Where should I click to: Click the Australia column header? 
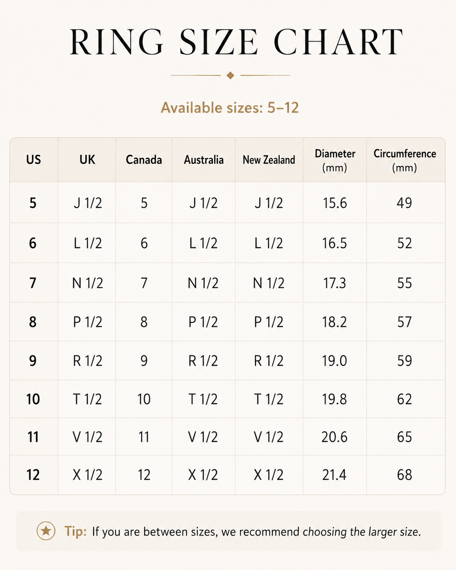204,159
